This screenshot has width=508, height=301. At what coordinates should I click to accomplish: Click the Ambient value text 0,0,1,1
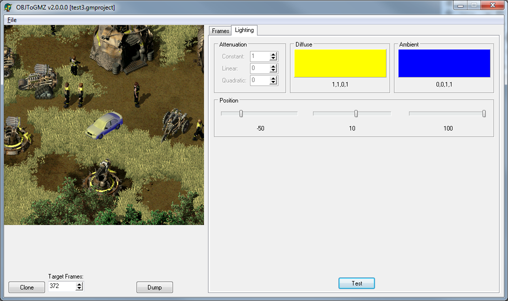coord(444,84)
